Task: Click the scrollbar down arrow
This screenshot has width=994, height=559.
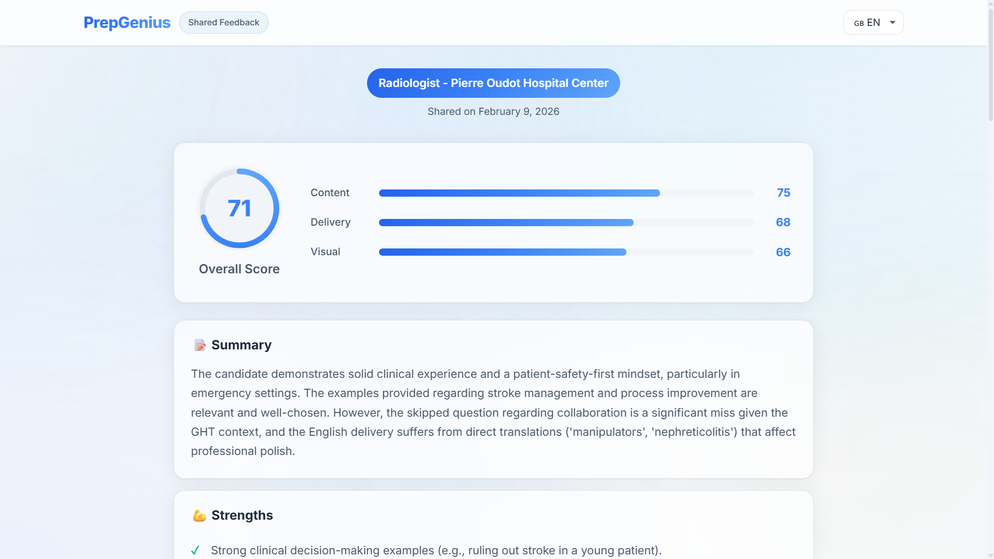Action: (x=990, y=555)
